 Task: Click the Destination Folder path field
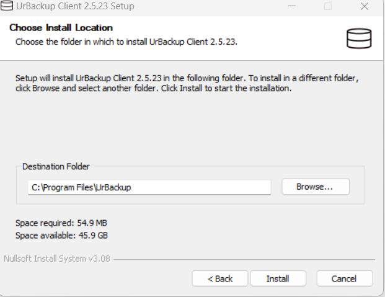(149, 187)
